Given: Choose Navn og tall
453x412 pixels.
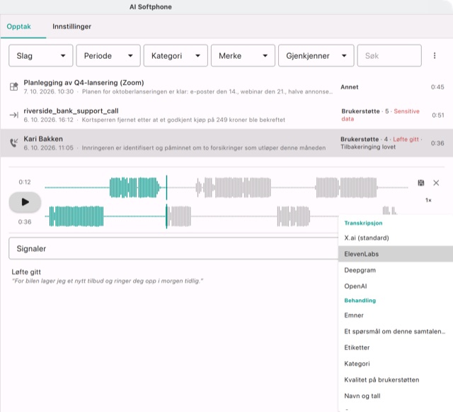Looking at the screenshot, I should coord(396,396).
